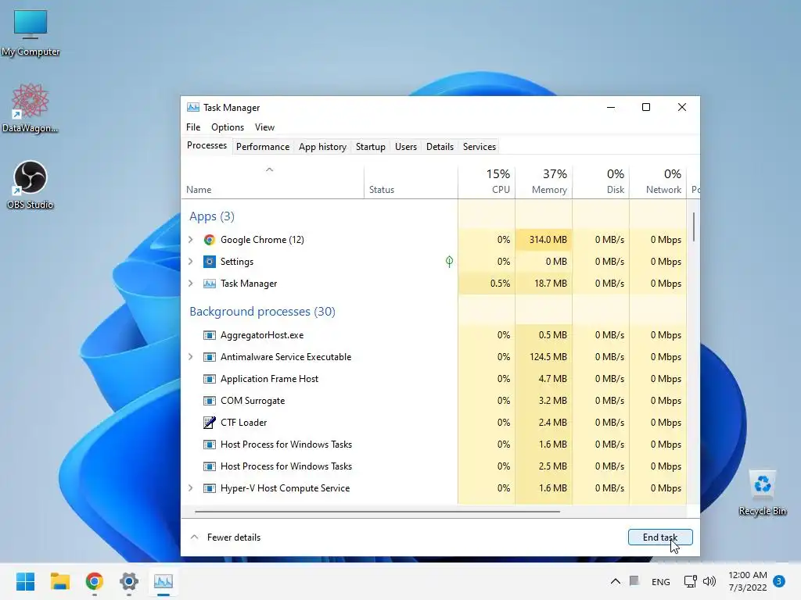Select the Processes tab
Image resolution: width=801 pixels, height=600 pixels.
pyautogui.click(x=207, y=145)
